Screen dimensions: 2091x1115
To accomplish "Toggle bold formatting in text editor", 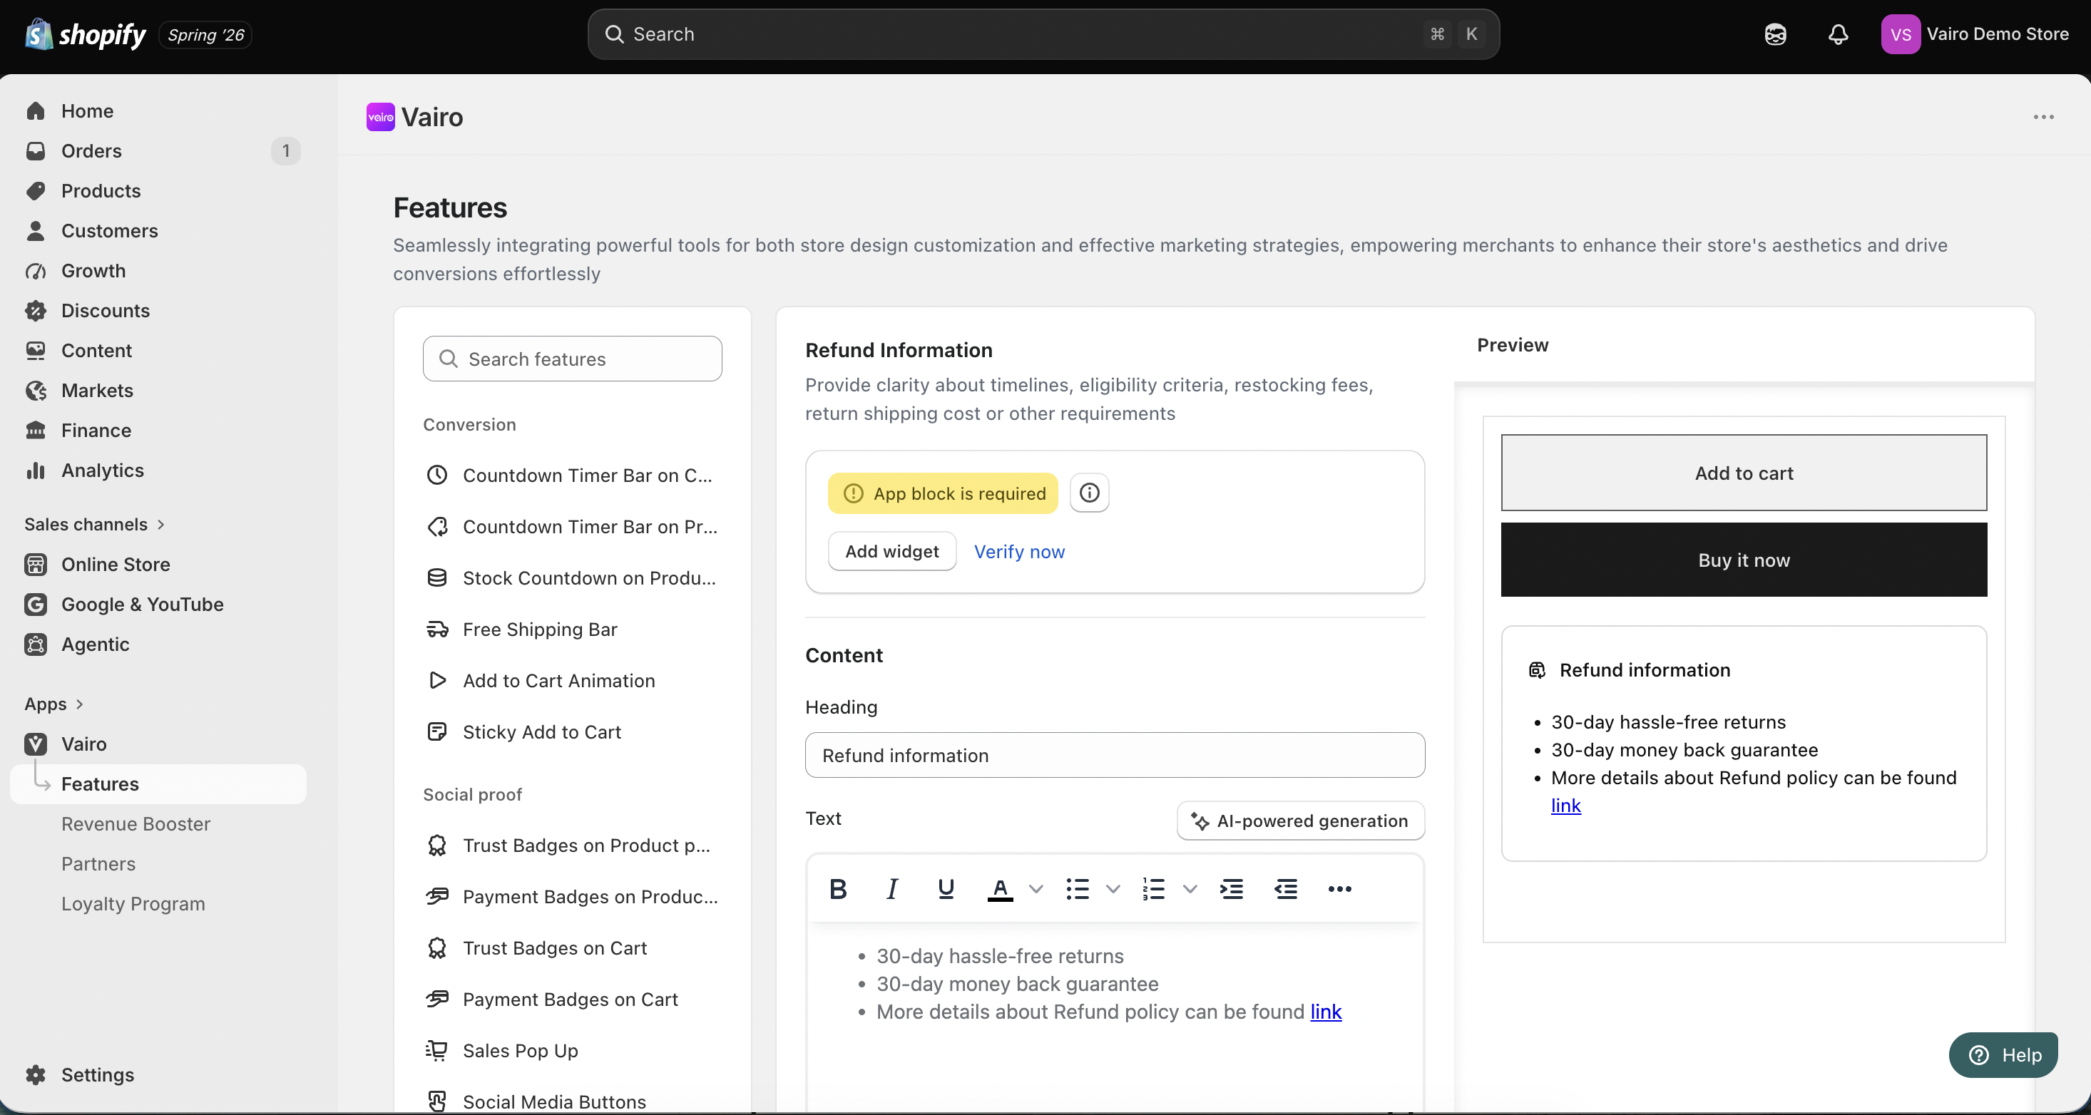I will pos(839,888).
